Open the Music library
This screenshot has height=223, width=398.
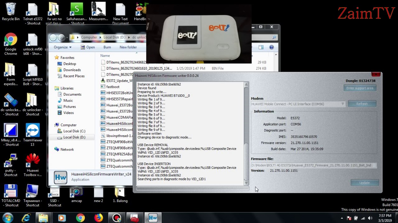tap(68, 101)
